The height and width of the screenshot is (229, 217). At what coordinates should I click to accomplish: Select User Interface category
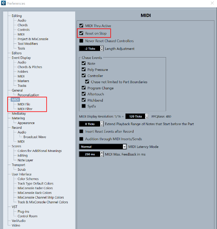pyautogui.click(x=21, y=174)
